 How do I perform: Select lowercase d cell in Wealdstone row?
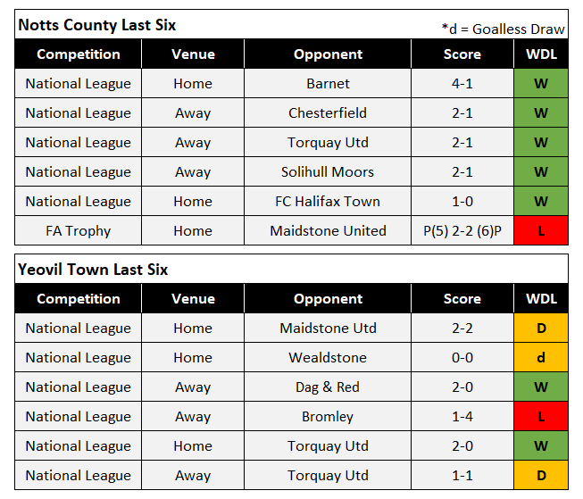(x=540, y=358)
